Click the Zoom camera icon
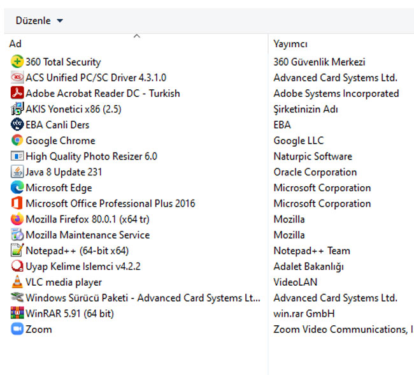Screen dimensions: 414x375 pyautogui.click(x=17, y=328)
